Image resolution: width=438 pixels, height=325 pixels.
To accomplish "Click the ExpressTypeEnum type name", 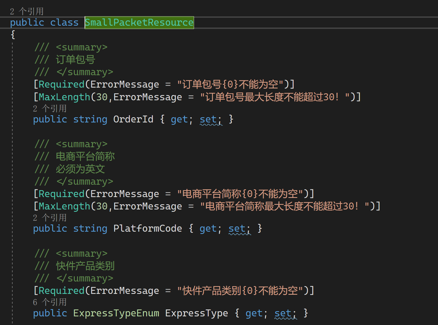I will (116, 313).
